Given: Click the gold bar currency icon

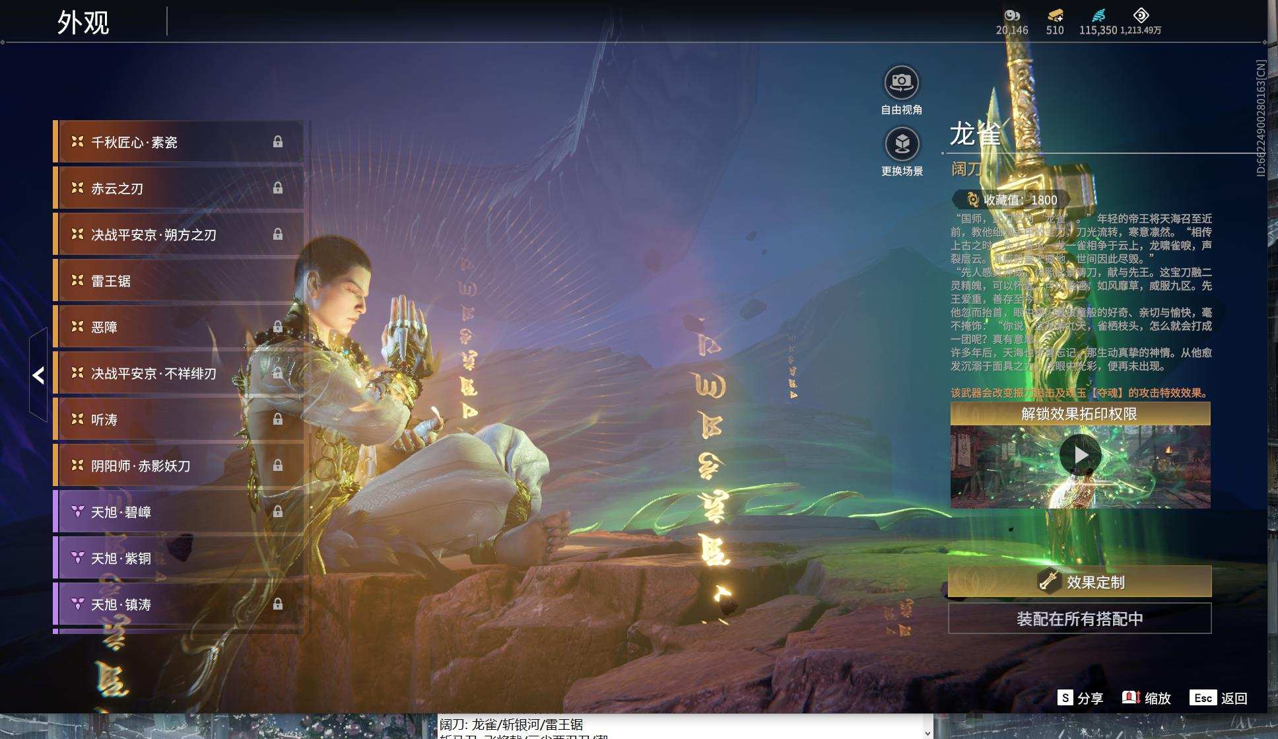Looking at the screenshot, I should pos(1055,15).
